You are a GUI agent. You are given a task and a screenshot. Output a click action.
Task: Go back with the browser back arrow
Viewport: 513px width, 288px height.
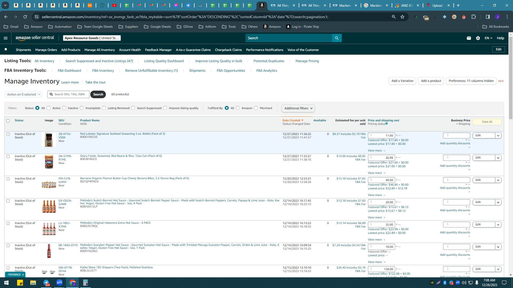[x=6, y=17]
